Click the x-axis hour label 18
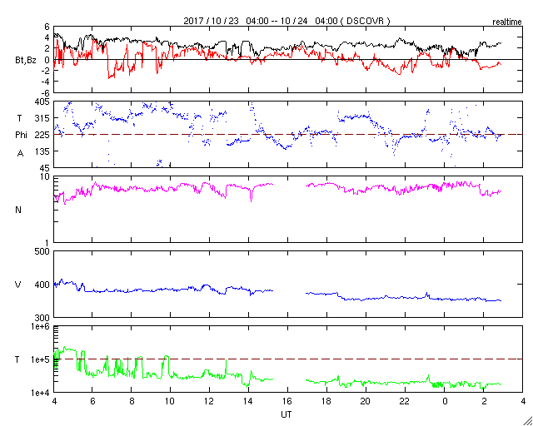 click(326, 402)
